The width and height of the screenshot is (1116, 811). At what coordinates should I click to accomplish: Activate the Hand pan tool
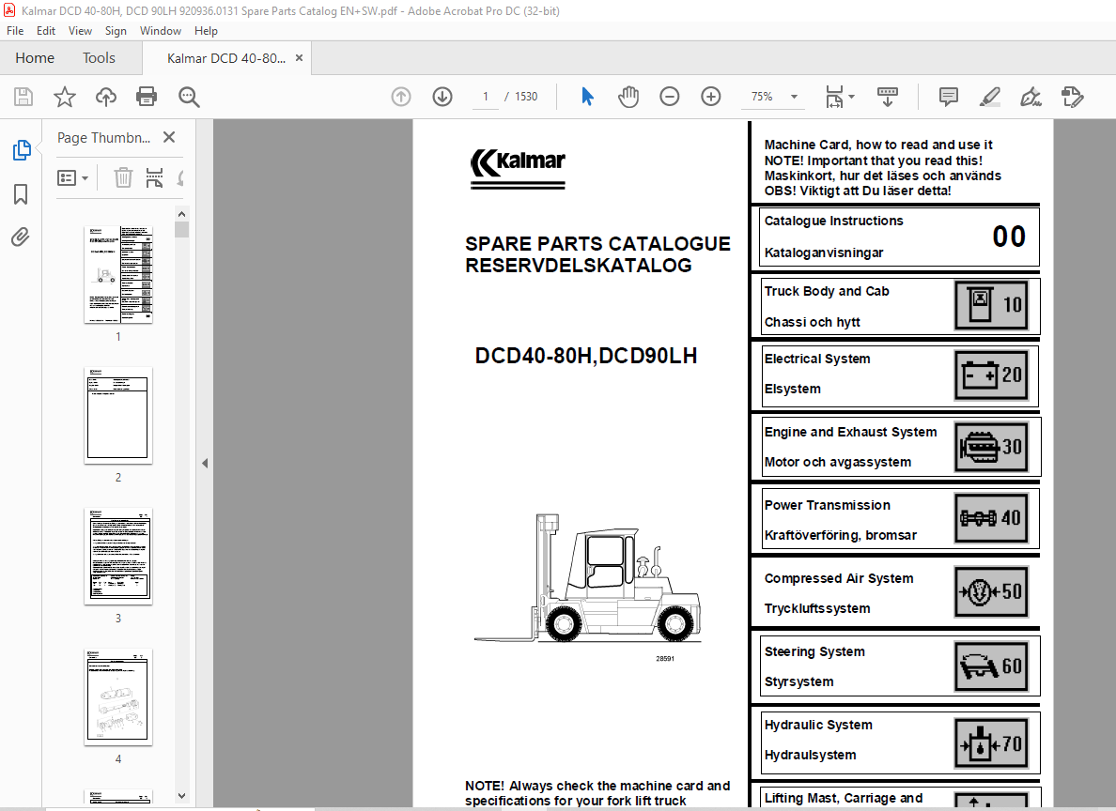click(628, 97)
